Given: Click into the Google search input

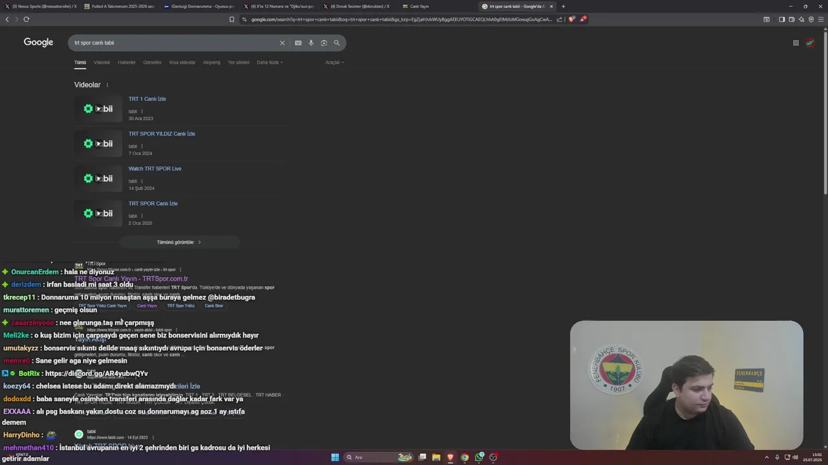Looking at the screenshot, I should pyautogui.click(x=173, y=43).
